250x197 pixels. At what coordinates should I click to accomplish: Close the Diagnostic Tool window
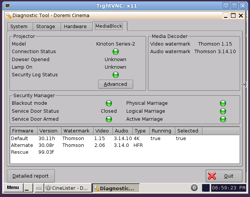pos(241,16)
